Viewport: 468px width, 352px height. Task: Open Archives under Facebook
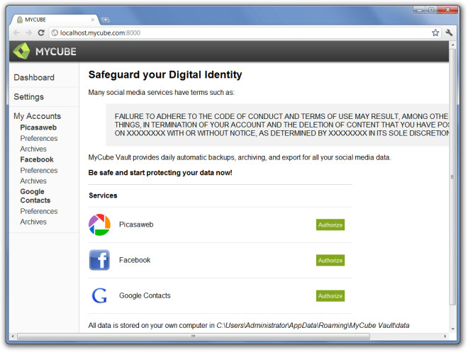33,181
